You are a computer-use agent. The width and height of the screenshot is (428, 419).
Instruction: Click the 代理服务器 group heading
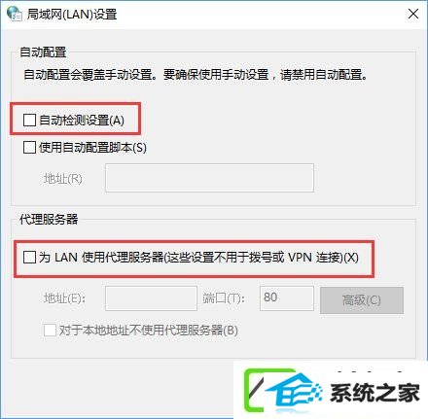coord(49,220)
